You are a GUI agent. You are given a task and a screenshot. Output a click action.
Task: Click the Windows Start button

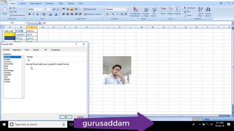(4, 124)
